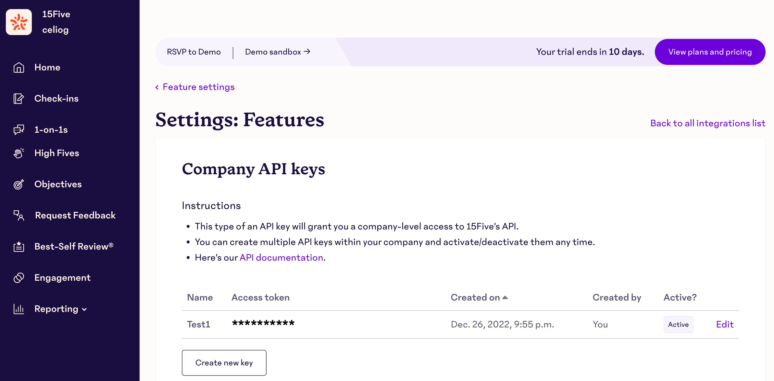Screen dimensions: 774x381
Task: Click the Test1 key name
Action: click(x=199, y=324)
